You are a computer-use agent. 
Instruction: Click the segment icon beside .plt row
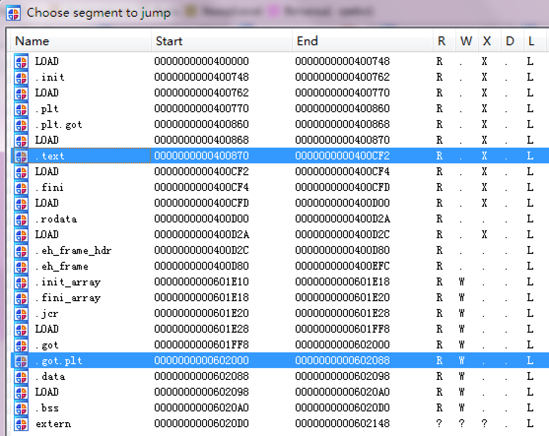(x=21, y=109)
